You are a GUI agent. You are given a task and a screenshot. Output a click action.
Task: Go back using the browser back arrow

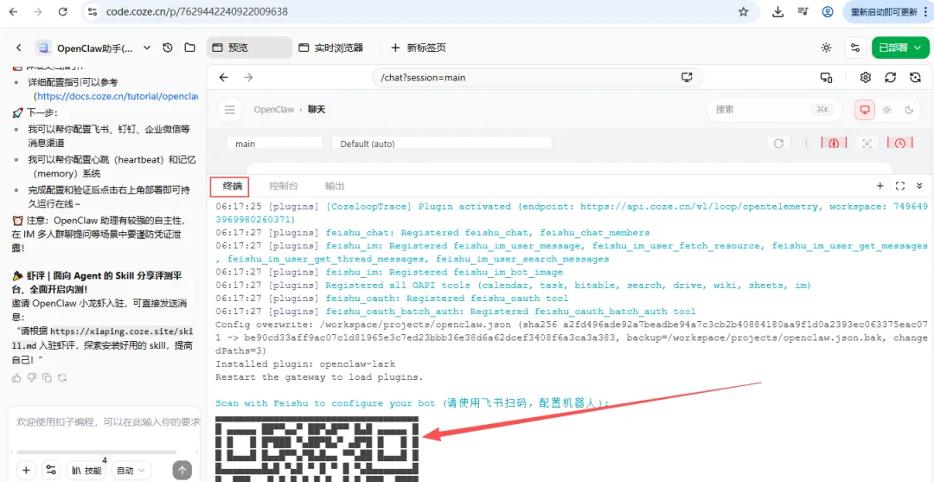click(x=13, y=11)
